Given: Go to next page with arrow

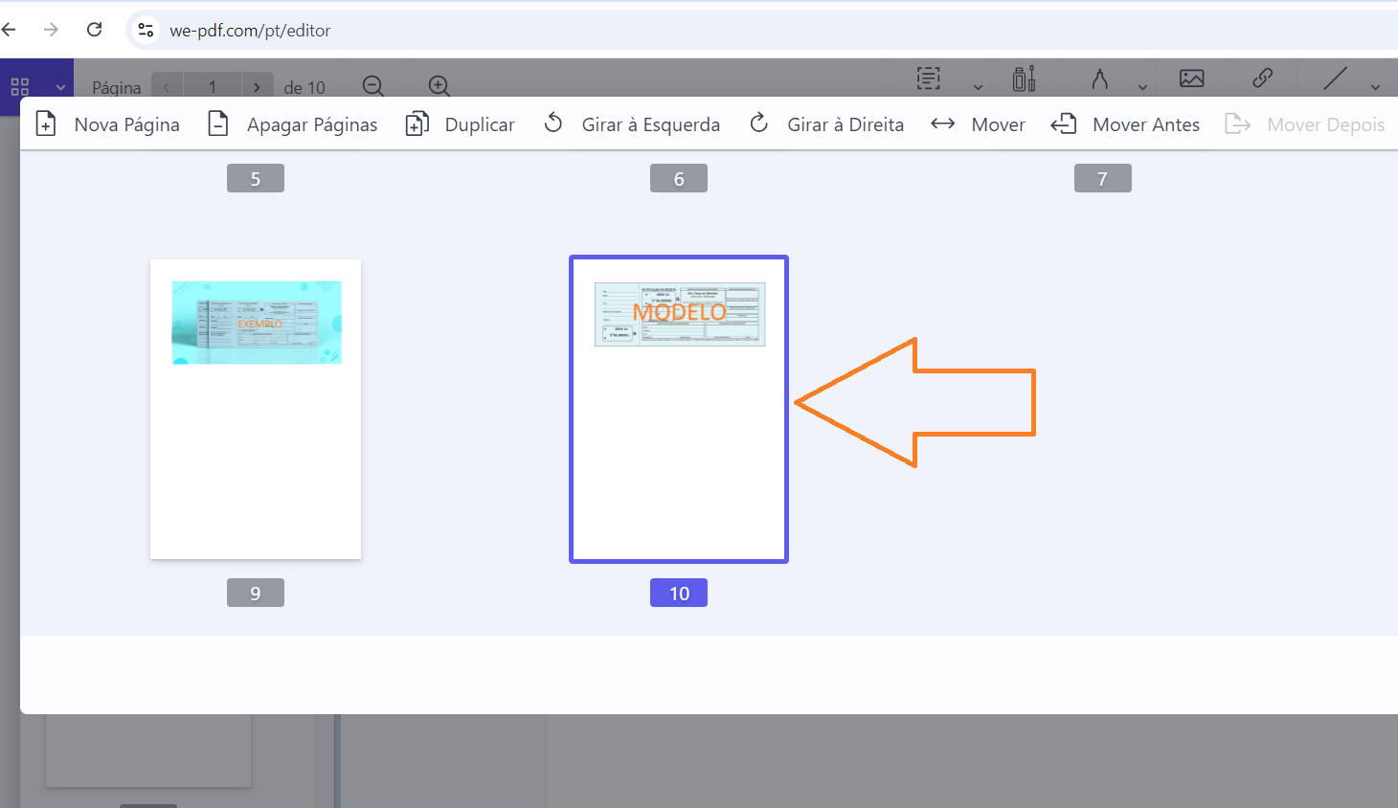Looking at the screenshot, I should click(x=257, y=87).
